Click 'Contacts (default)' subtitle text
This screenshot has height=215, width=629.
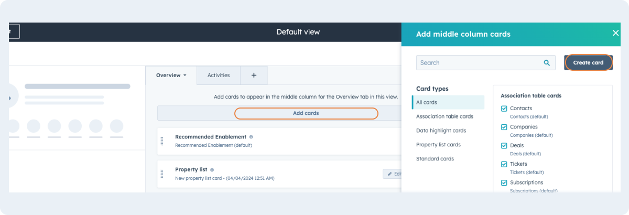click(529, 116)
